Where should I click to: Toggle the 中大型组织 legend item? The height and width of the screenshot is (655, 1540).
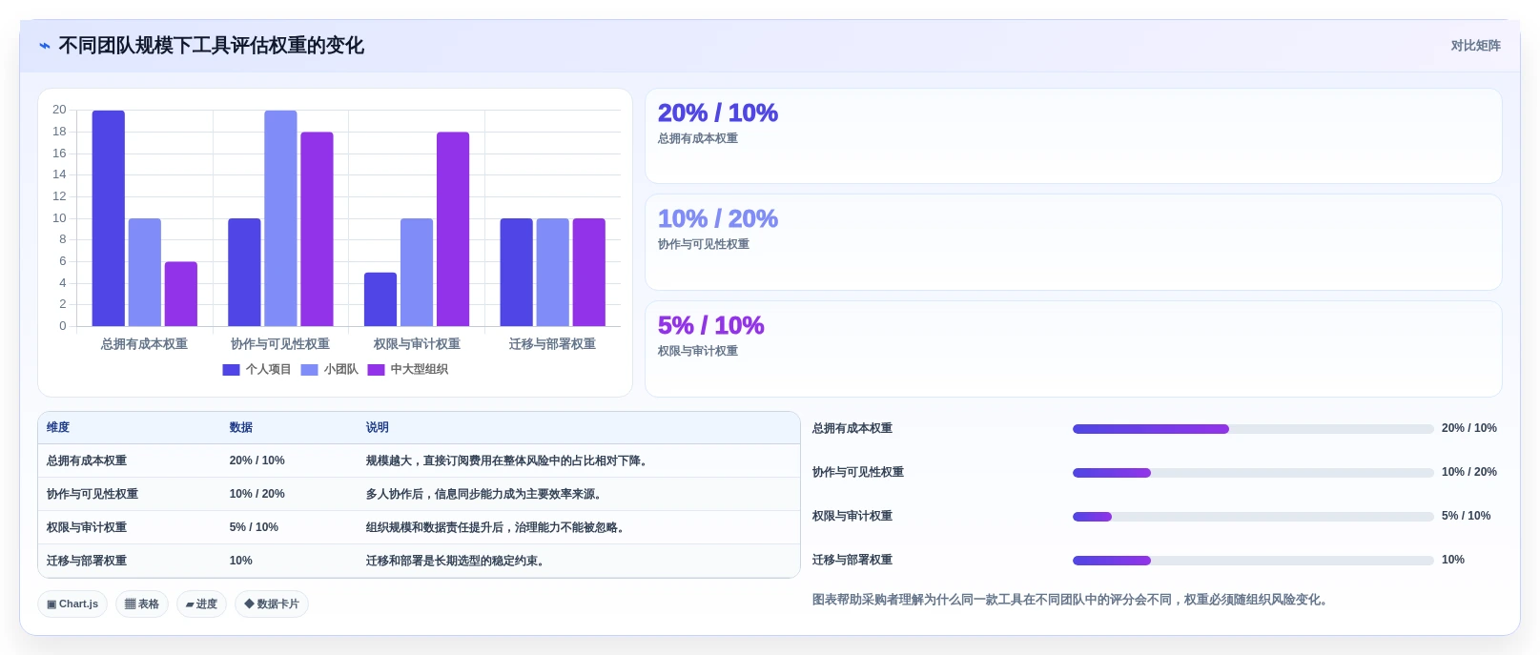(x=408, y=370)
